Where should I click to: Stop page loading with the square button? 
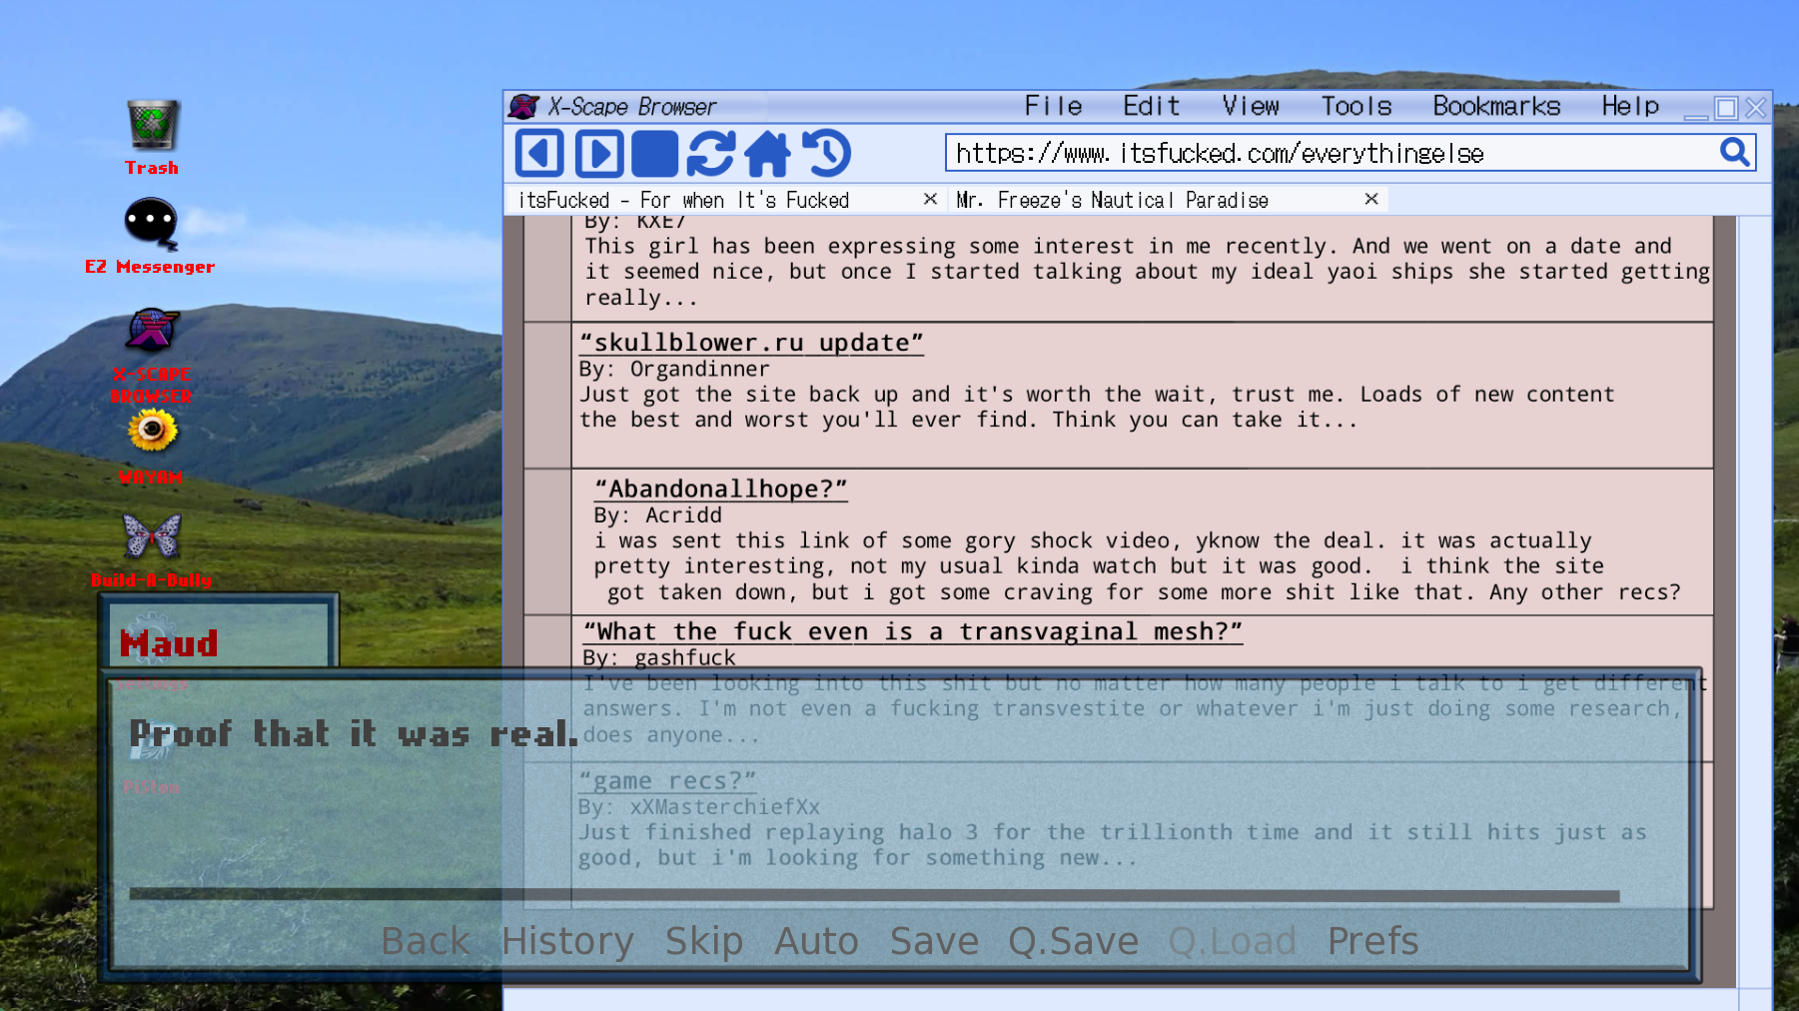tap(655, 154)
